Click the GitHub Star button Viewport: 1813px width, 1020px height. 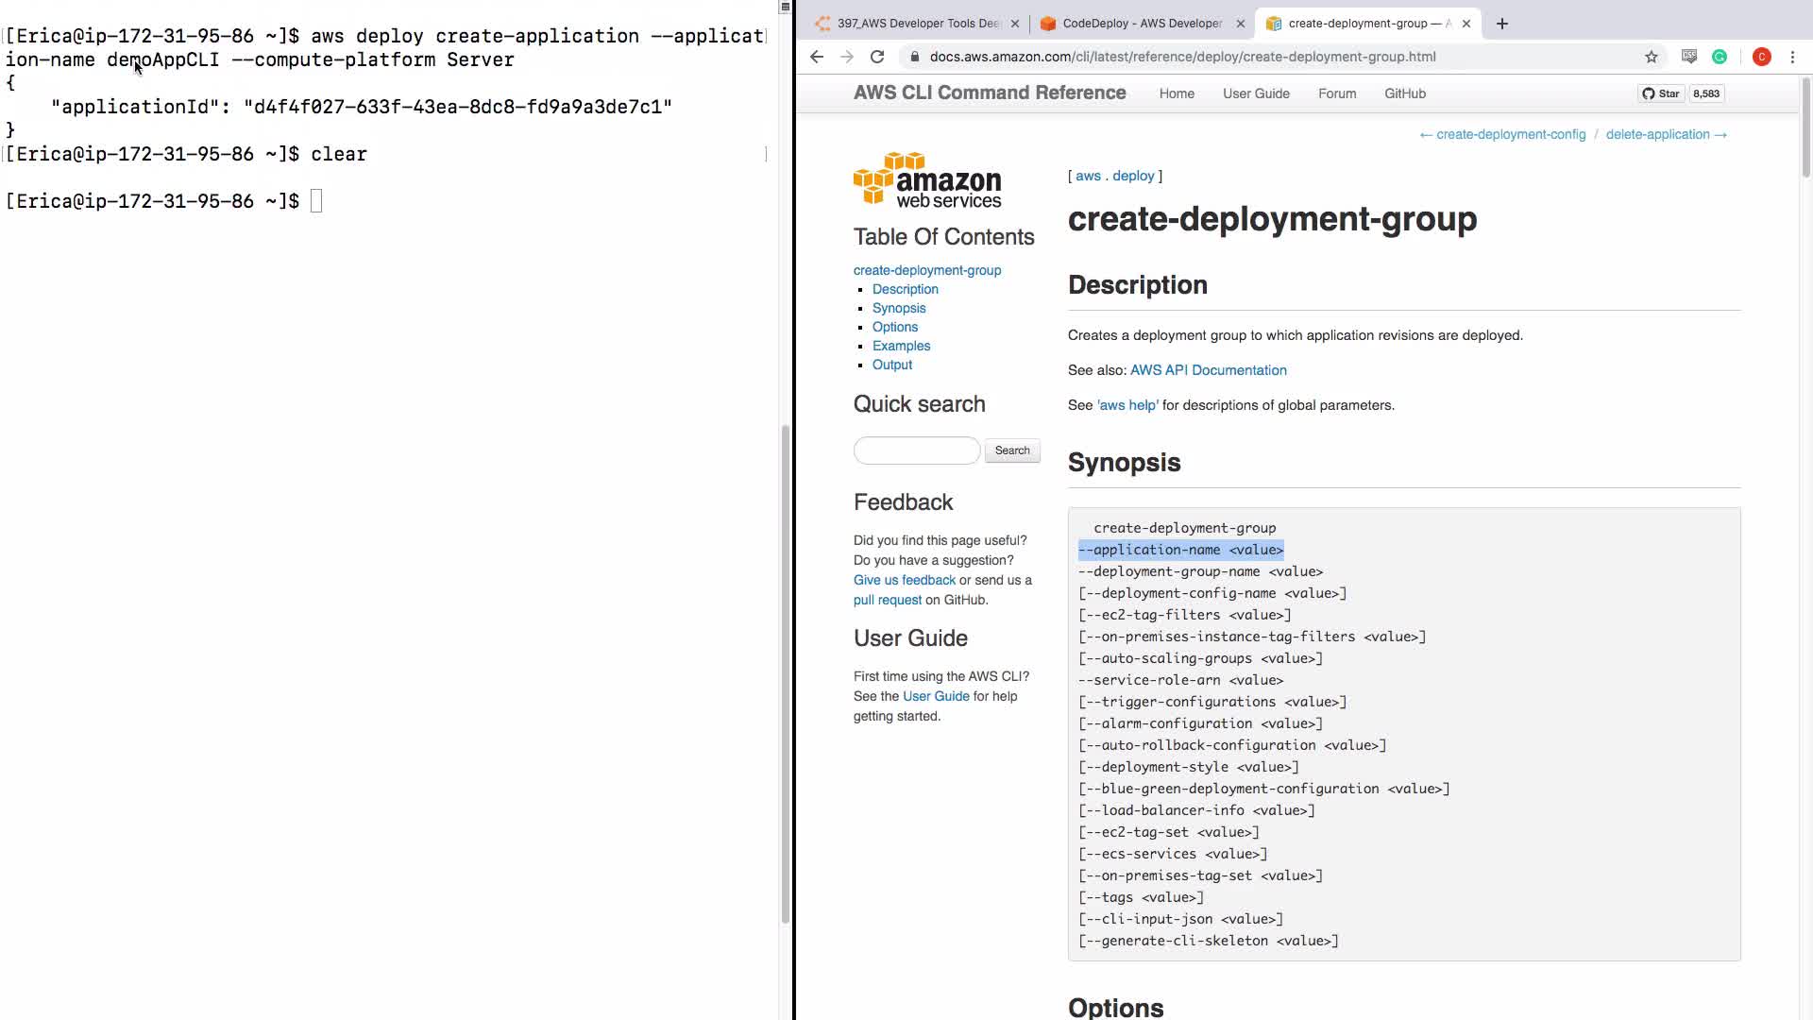(x=1661, y=93)
